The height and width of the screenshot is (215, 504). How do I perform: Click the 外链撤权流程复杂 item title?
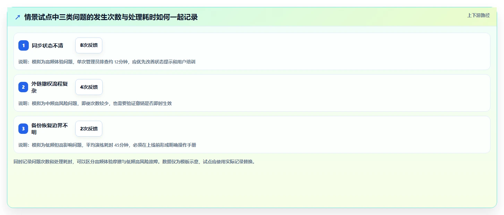[50, 87]
